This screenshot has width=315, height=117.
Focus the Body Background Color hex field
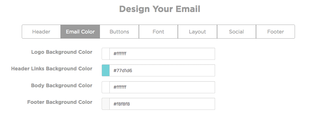(162, 87)
